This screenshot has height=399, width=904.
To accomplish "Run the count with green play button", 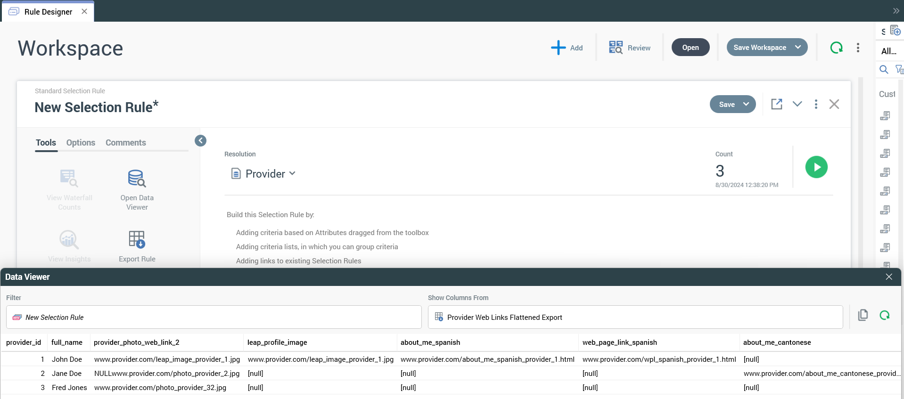I will click(x=816, y=167).
